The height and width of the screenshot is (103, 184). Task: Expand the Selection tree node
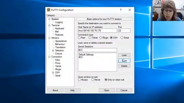coord(53,51)
